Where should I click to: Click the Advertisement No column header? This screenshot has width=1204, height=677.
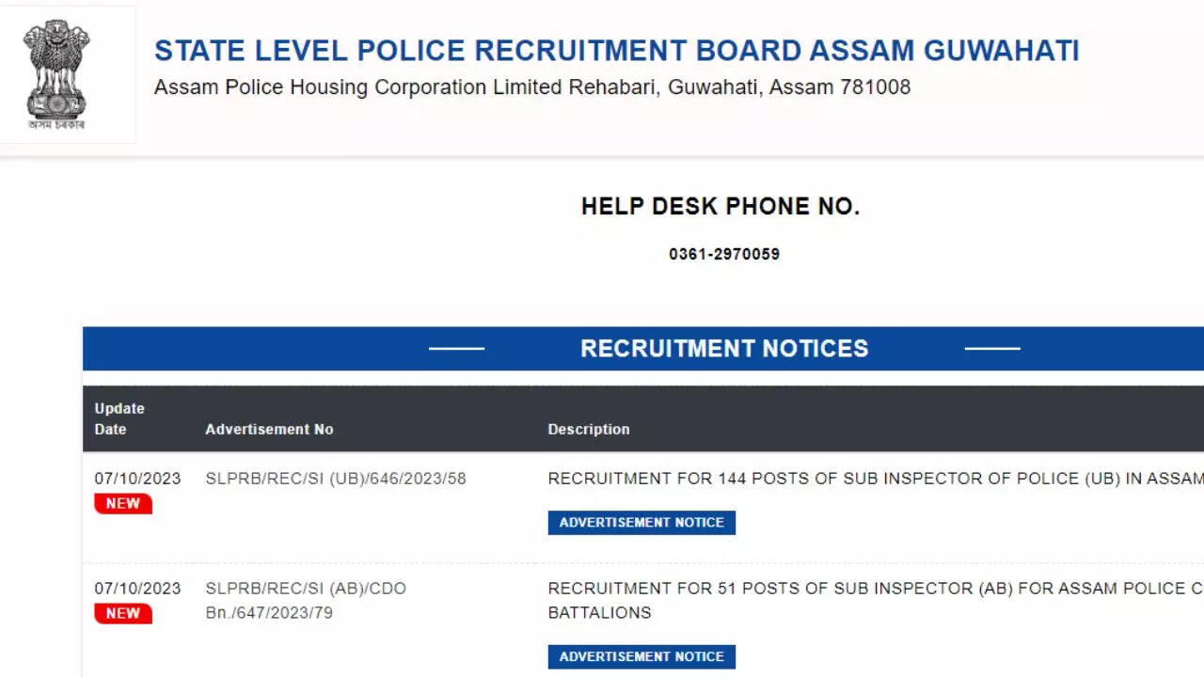[x=269, y=429]
